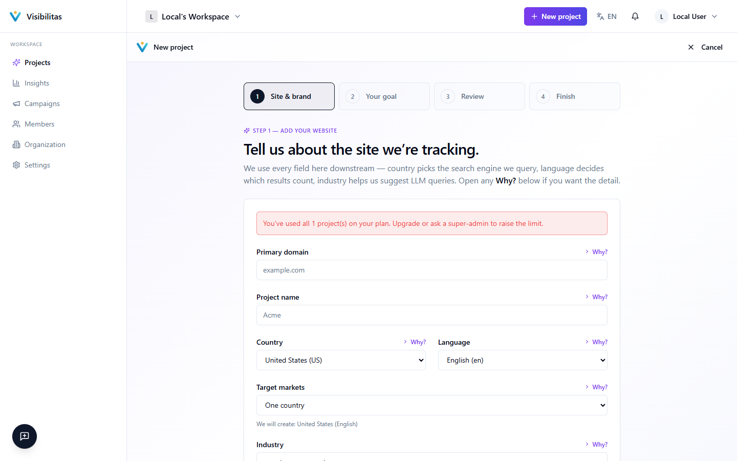This screenshot has height=461, width=737.
Task: Open the Target markets One country select
Action: (x=432, y=405)
